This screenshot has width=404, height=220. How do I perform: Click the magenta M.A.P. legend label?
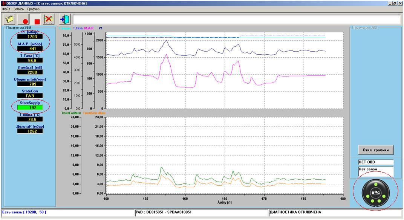click(89, 28)
